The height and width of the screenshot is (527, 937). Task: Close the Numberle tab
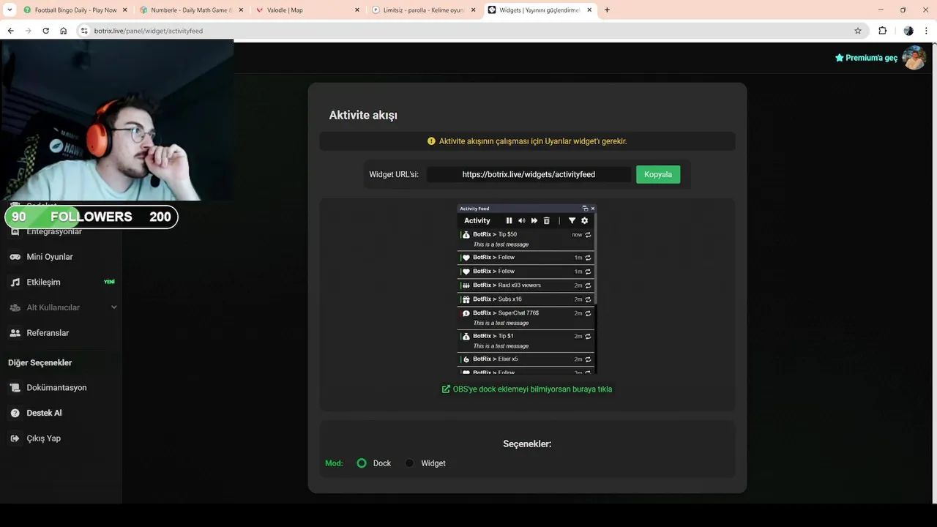tap(241, 10)
